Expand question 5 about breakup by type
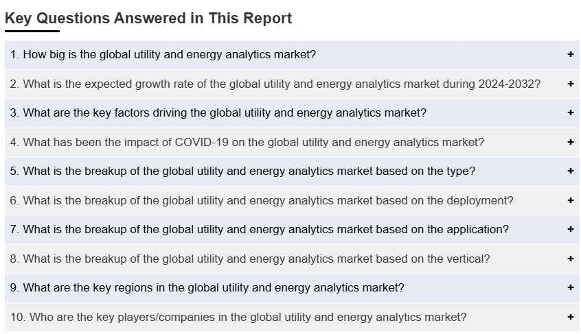 tap(242, 171)
